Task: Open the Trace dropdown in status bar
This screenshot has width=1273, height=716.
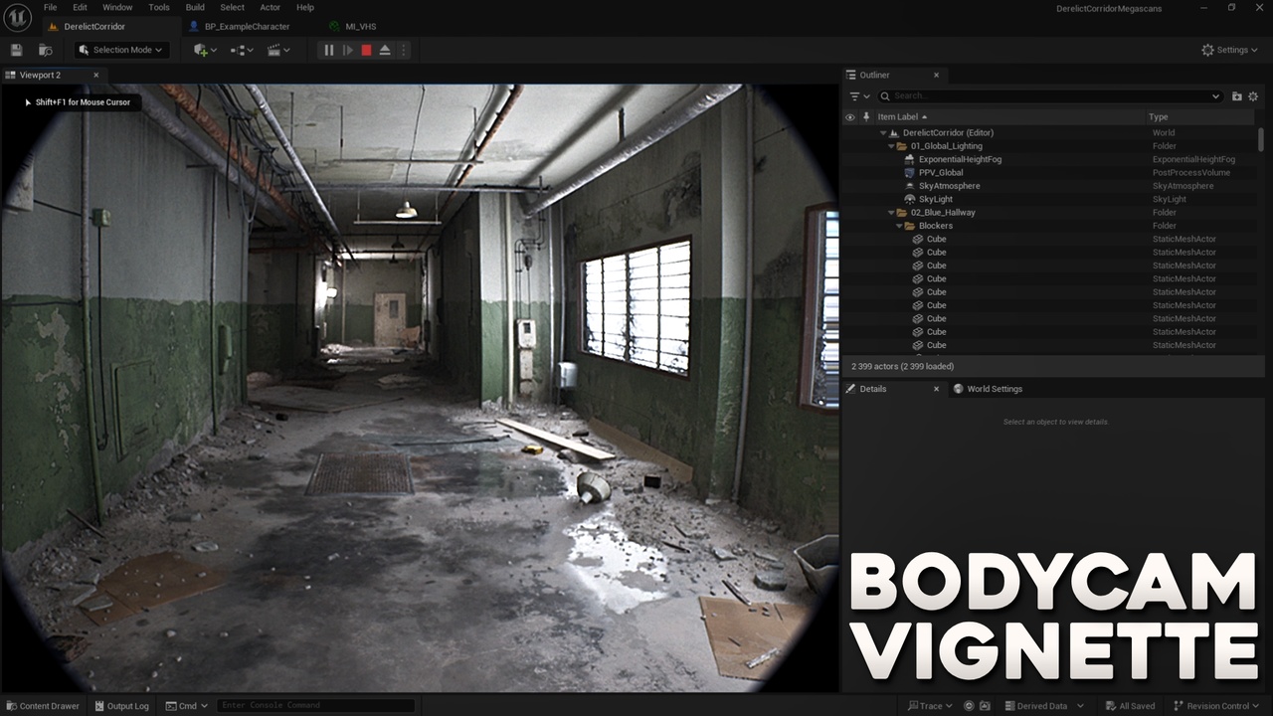Action: (x=930, y=706)
